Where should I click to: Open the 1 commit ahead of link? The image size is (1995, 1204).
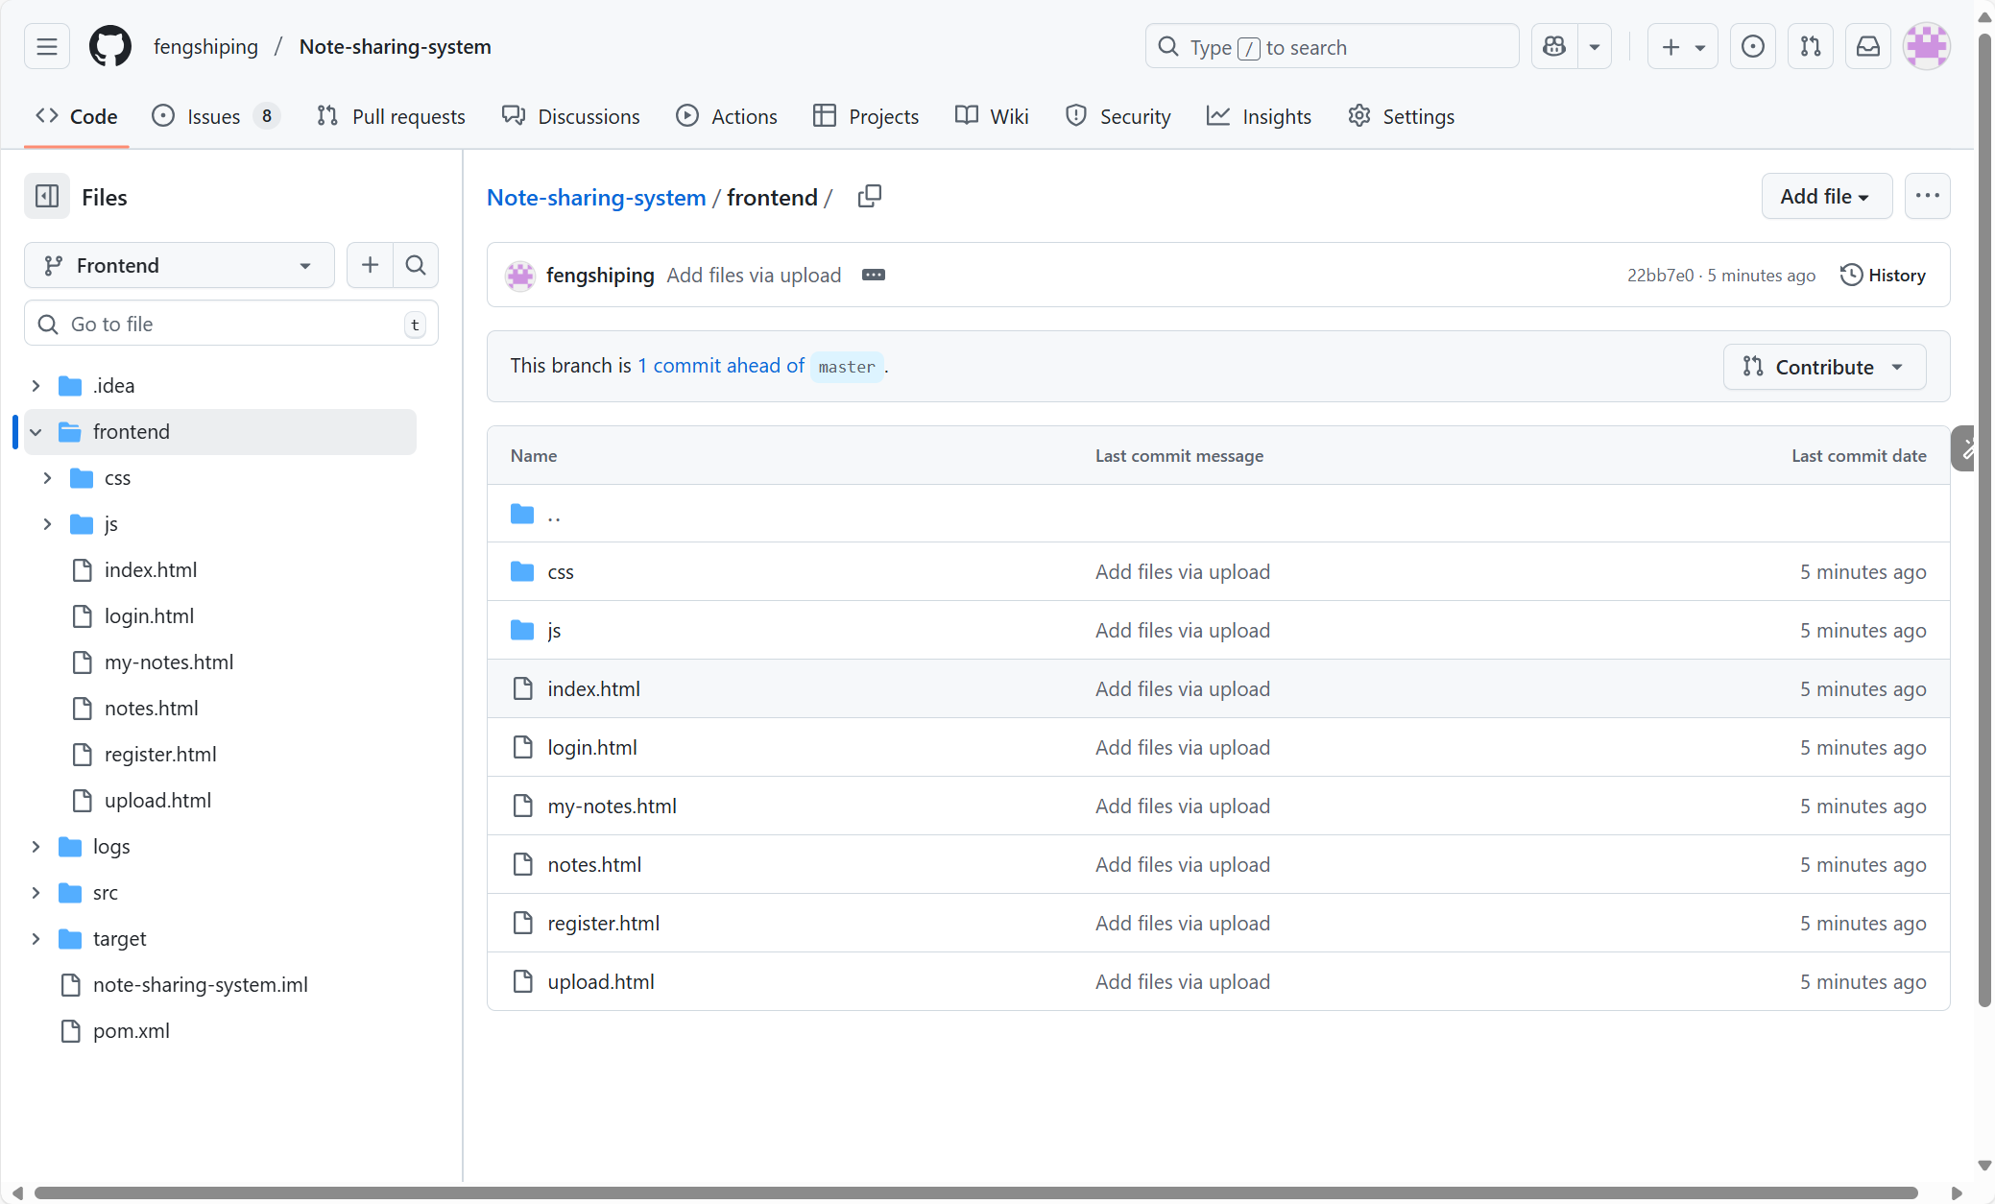(x=721, y=366)
